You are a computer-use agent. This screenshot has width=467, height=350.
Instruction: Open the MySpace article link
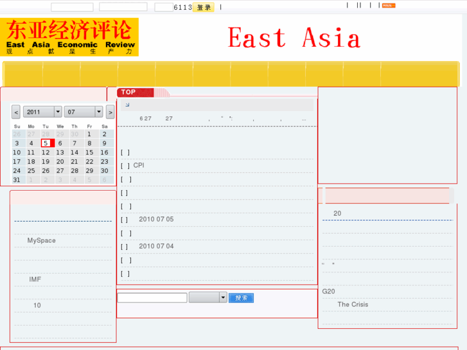point(41,240)
